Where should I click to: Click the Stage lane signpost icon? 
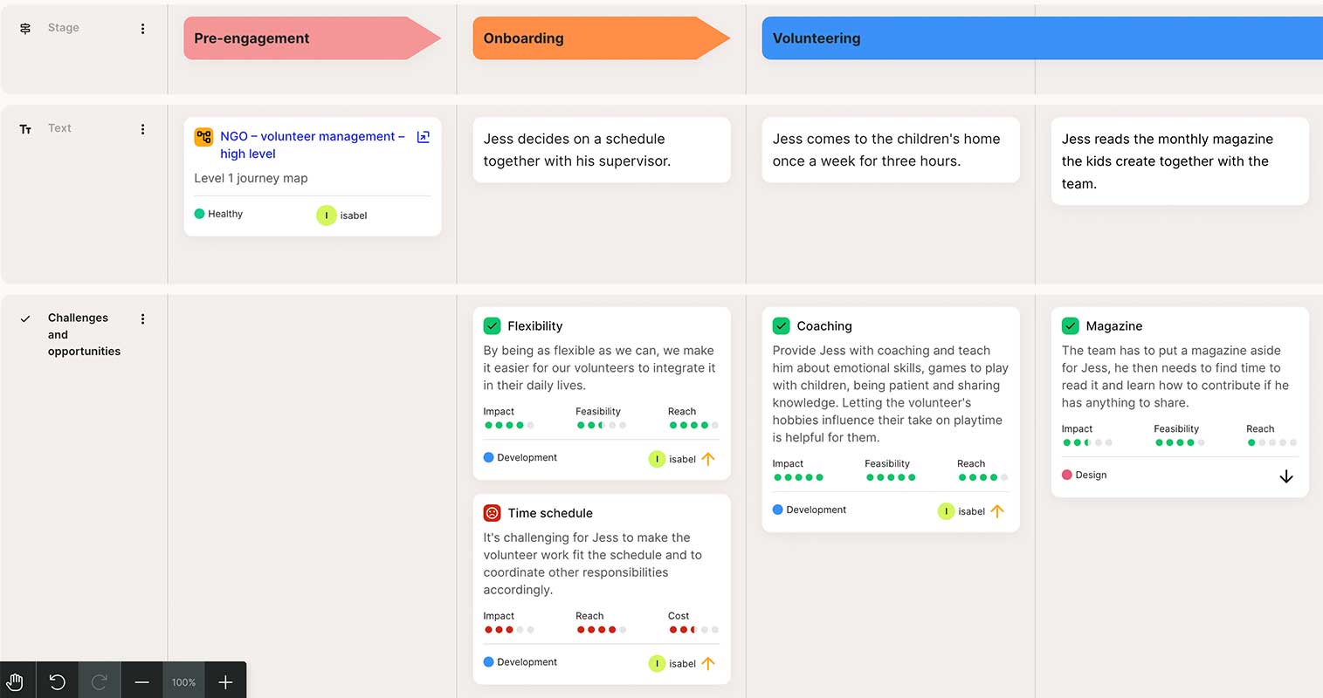[24, 28]
